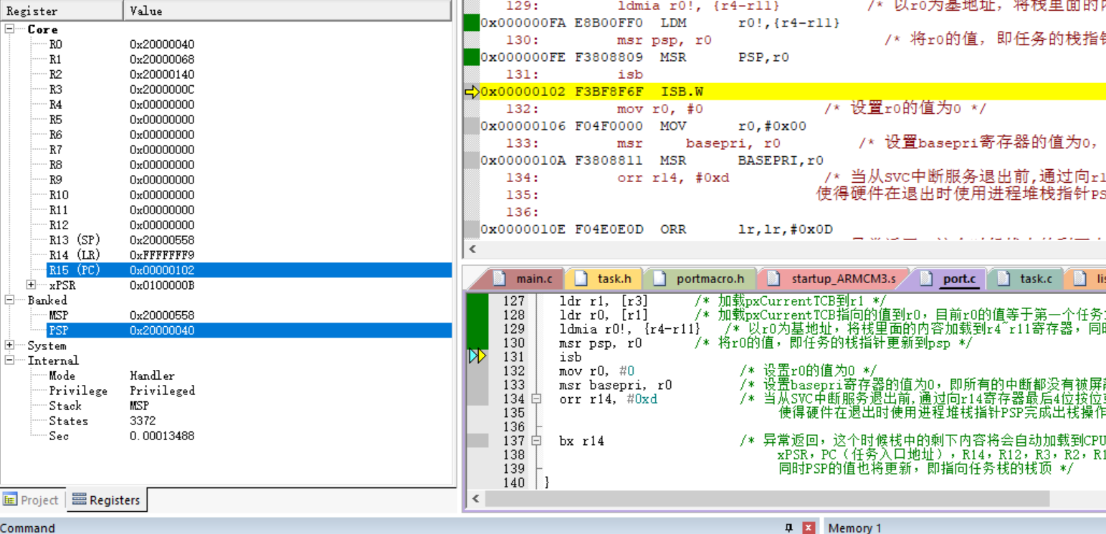Open the Project panel tab
This screenshot has width=1106, height=534.
[32, 500]
